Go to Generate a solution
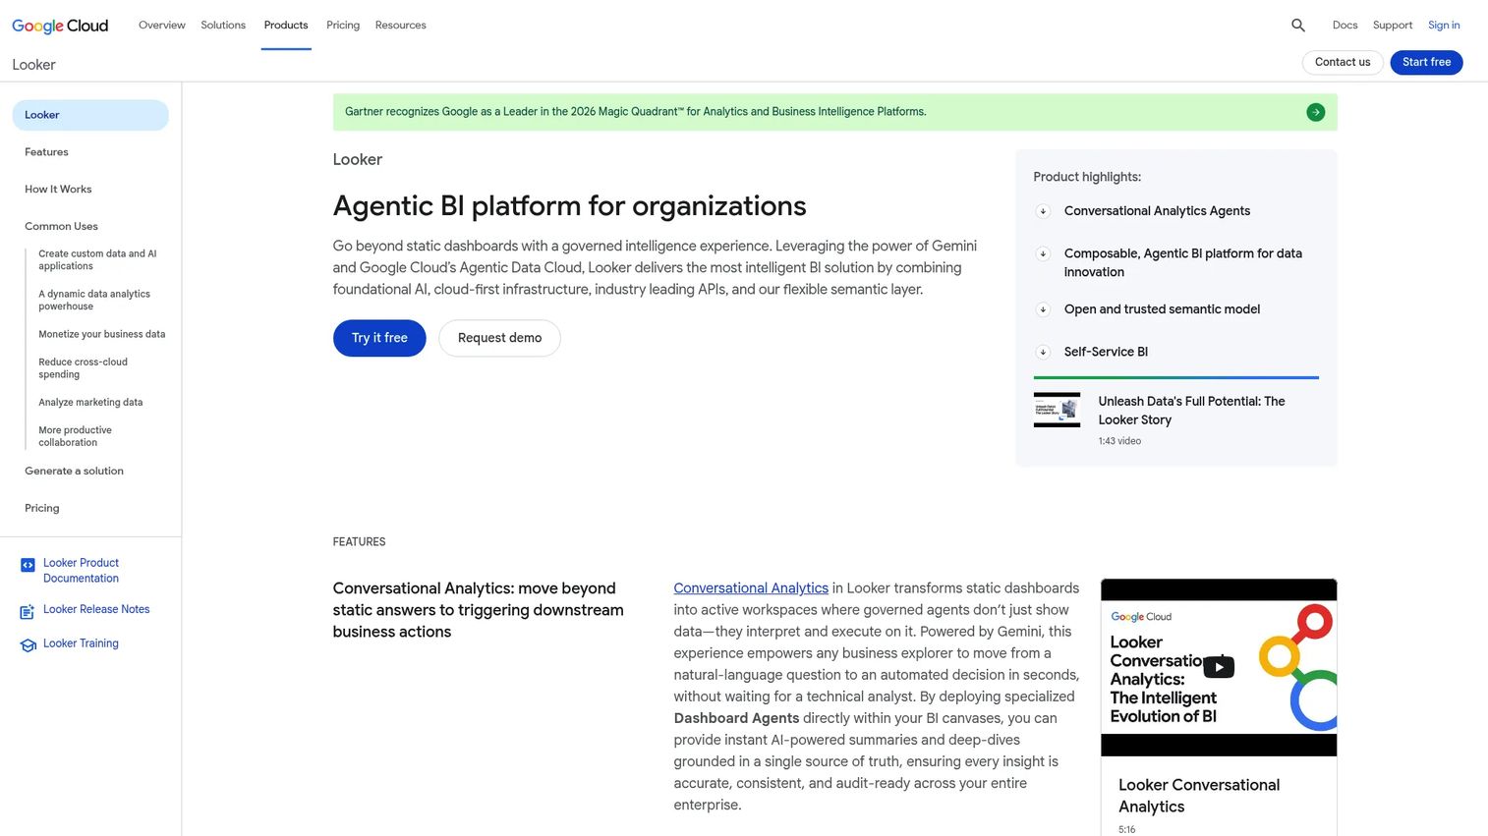 (x=74, y=472)
